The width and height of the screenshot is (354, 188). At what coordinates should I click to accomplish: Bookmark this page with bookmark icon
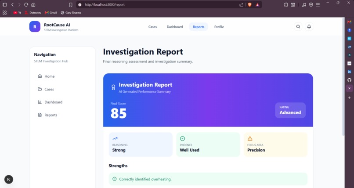(71, 4)
